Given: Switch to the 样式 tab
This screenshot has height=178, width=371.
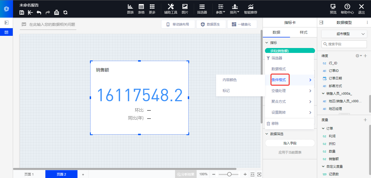Looking at the screenshot, I should point(303,32).
